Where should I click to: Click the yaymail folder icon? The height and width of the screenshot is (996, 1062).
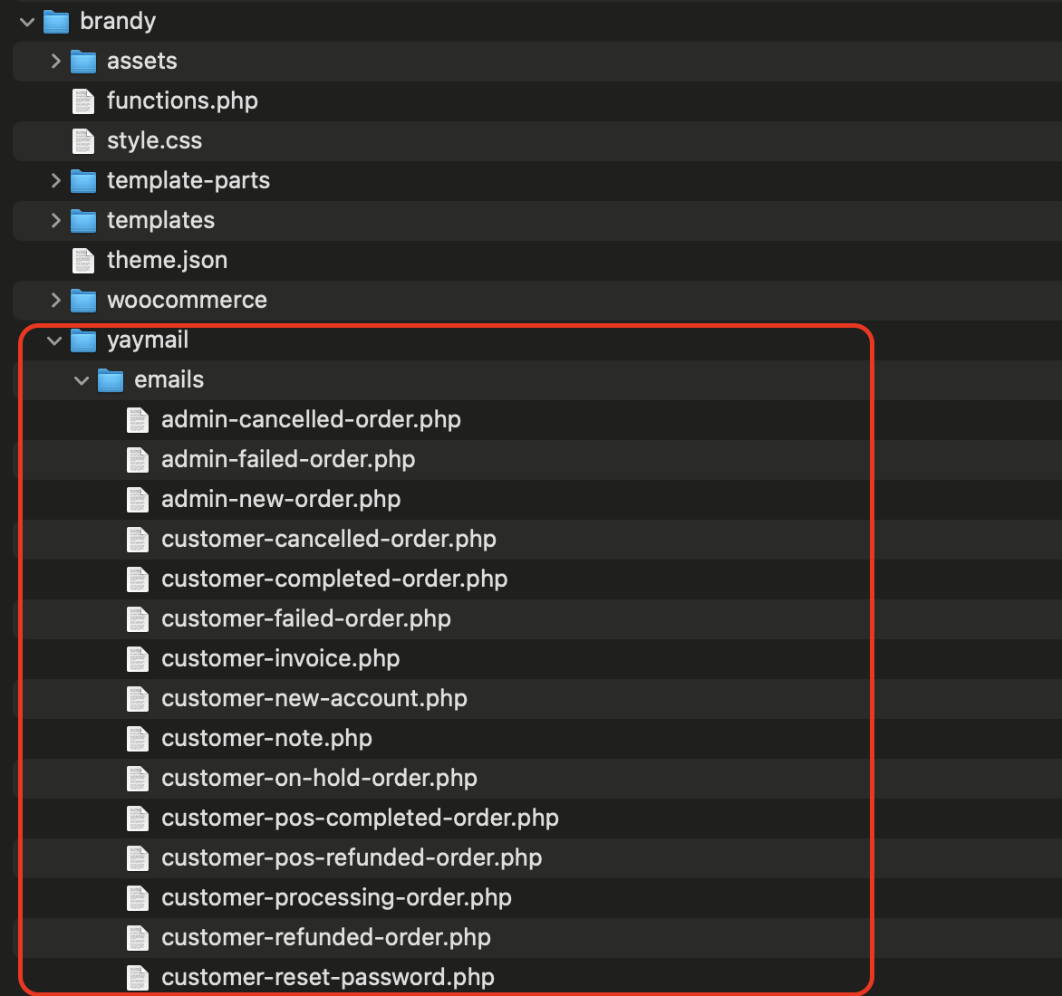(83, 340)
